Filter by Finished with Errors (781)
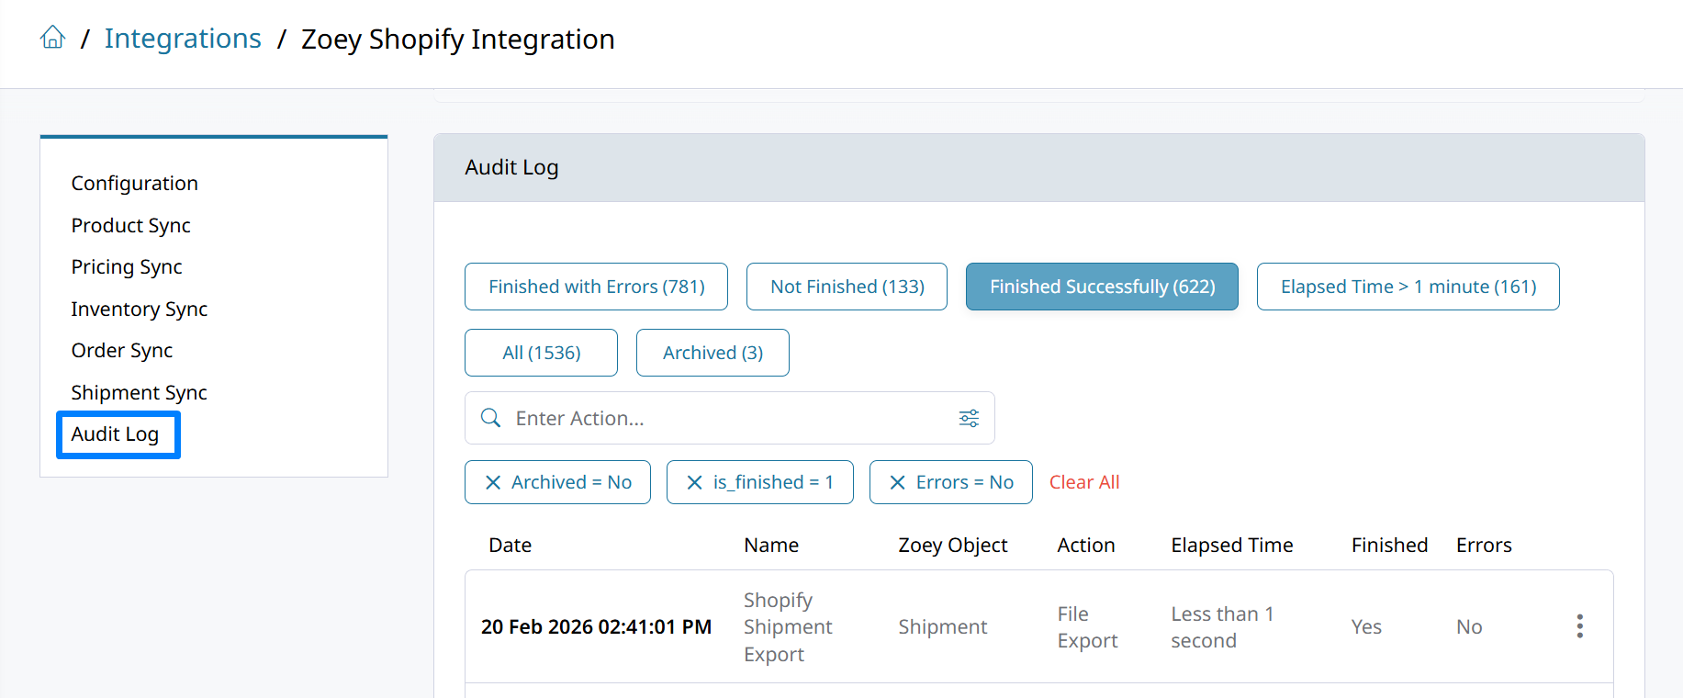Screen dimensions: 1683x698 [597, 287]
